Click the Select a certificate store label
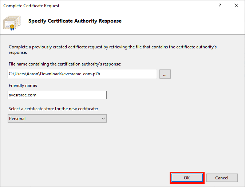245x187 pixels. click(x=53, y=109)
